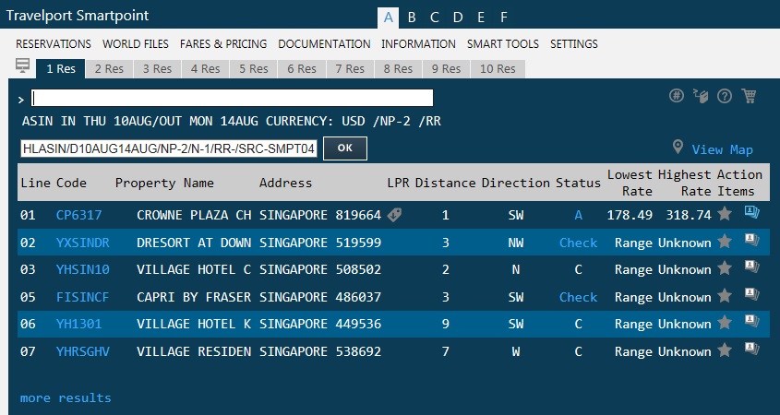Open the World Files menu
780x415 pixels.
136,43
